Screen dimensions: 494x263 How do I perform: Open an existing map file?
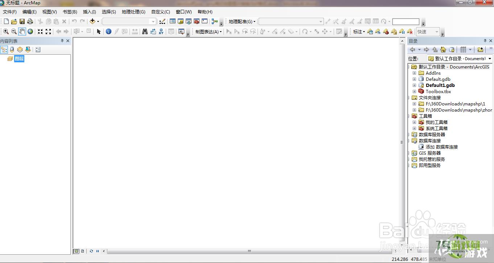pos(14,21)
